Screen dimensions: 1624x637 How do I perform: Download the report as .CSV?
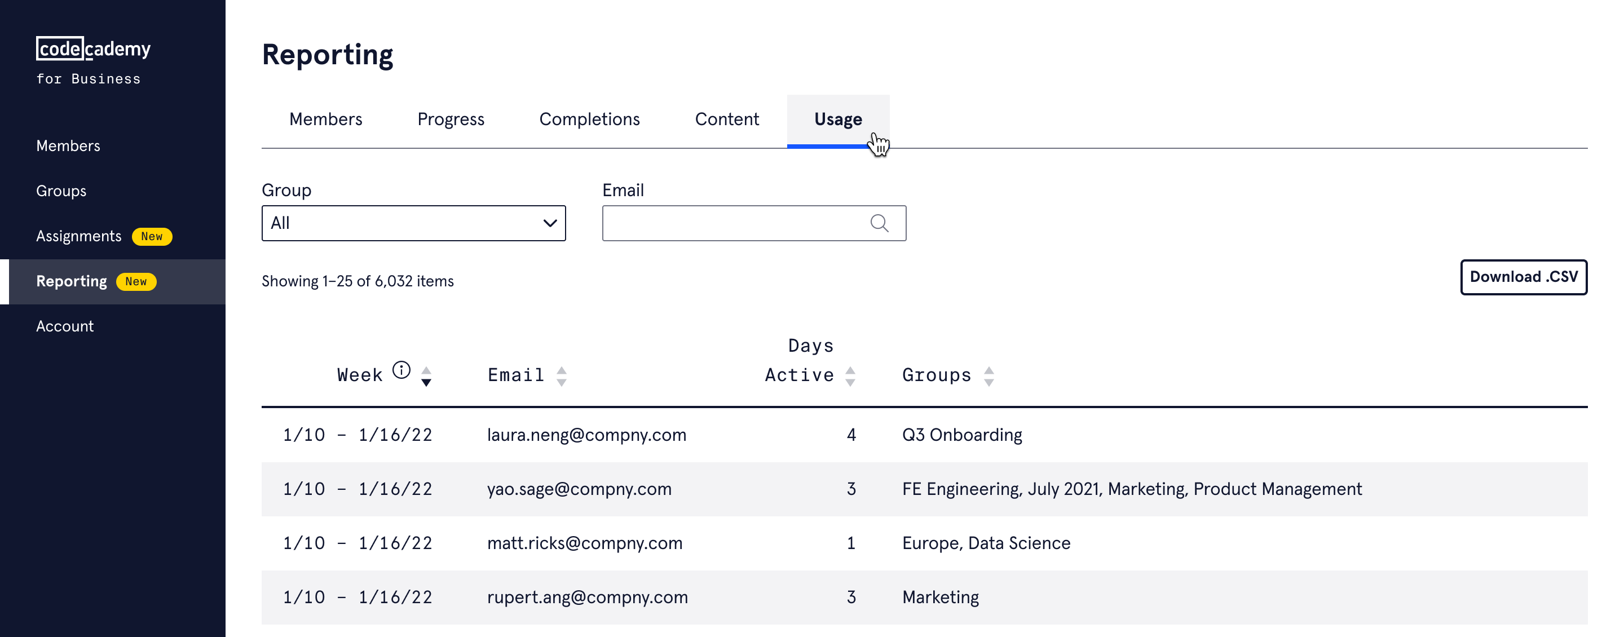pyautogui.click(x=1522, y=277)
